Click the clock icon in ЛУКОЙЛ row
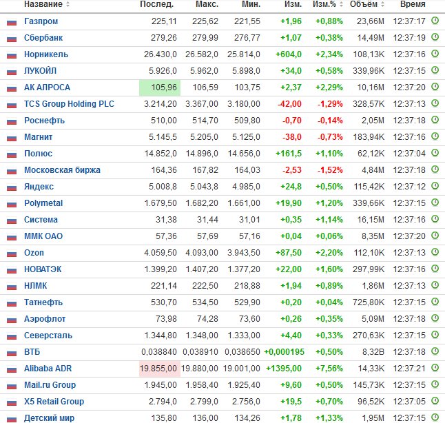 point(435,70)
